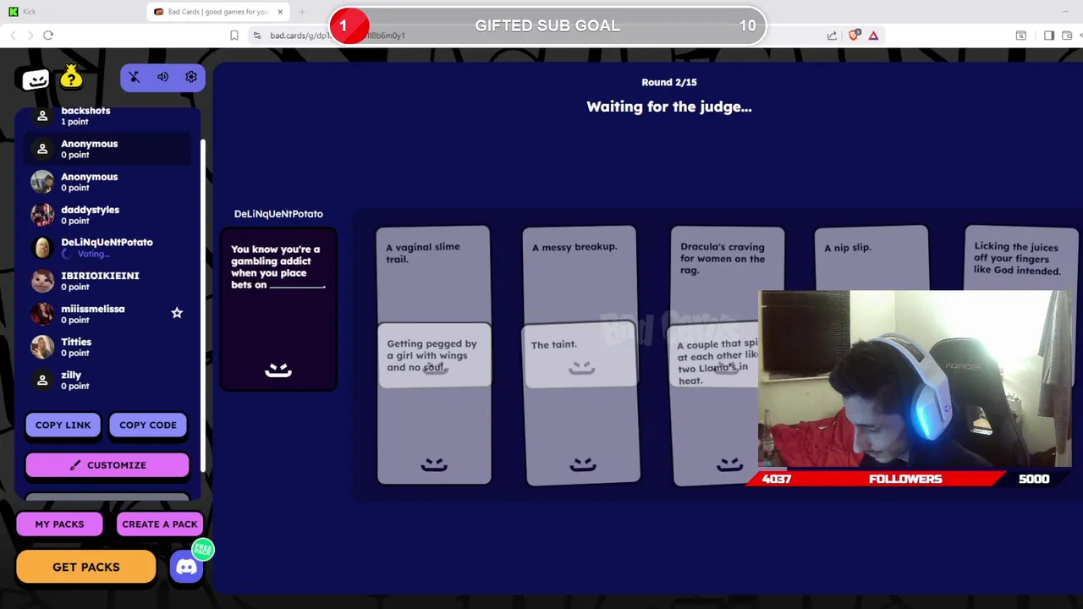This screenshot has width=1083, height=609.
Task: Click the 'Licking the juices' card
Action: (1021, 258)
